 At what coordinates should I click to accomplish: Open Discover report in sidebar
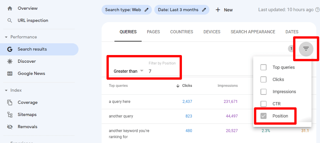point(27,61)
